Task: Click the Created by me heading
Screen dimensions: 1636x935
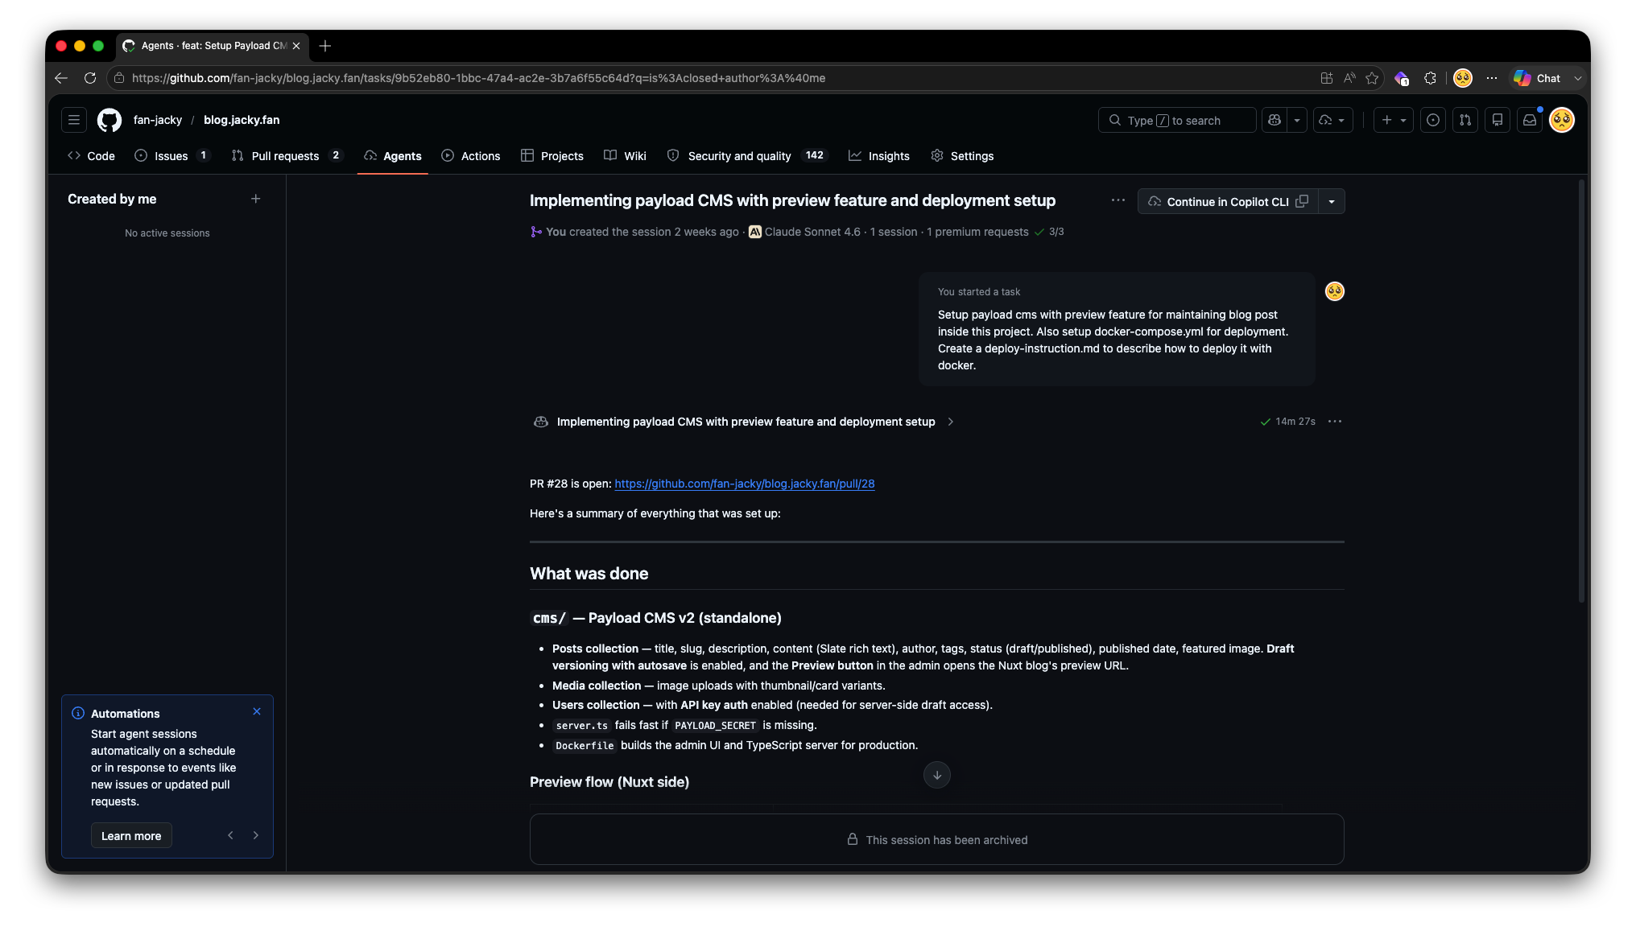Action: click(112, 199)
